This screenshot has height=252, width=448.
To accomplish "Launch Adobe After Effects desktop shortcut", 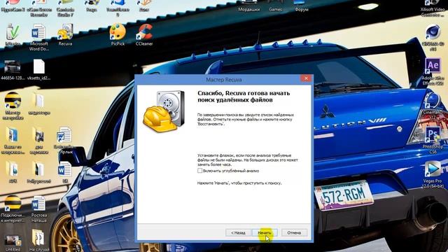I will pos(433,71).
